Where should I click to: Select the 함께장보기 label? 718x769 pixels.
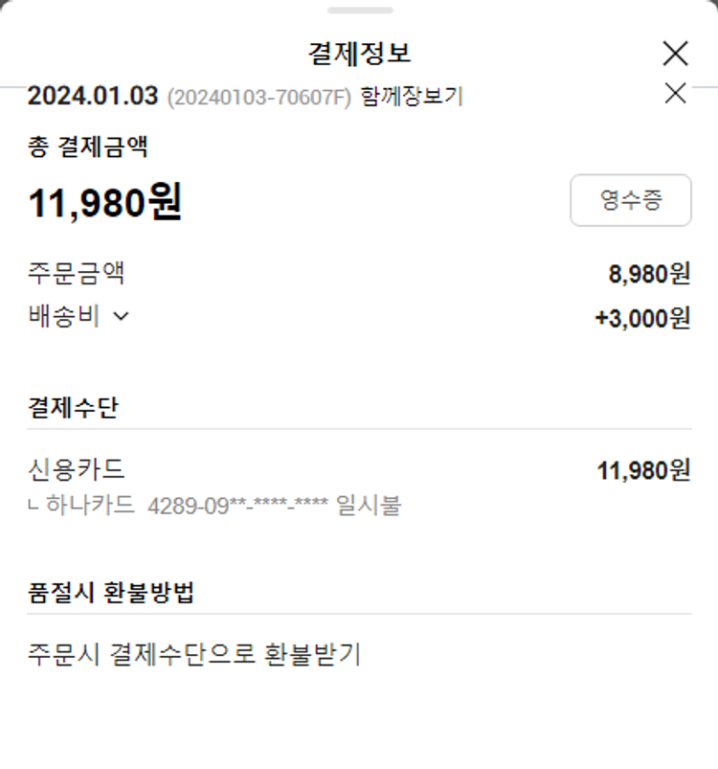click(412, 97)
